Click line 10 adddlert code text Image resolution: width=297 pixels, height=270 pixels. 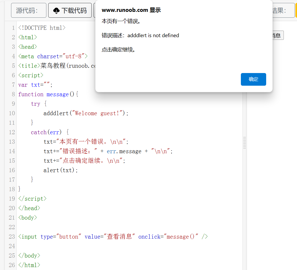86,113
